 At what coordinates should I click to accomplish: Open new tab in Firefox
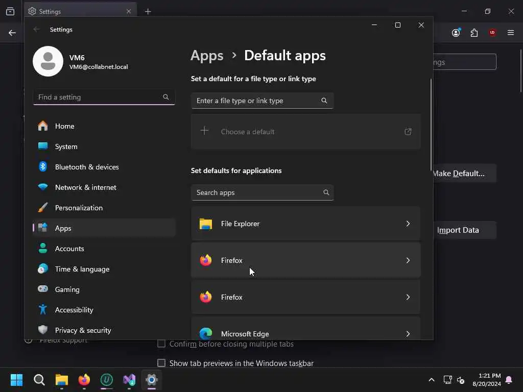click(x=148, y=12)
